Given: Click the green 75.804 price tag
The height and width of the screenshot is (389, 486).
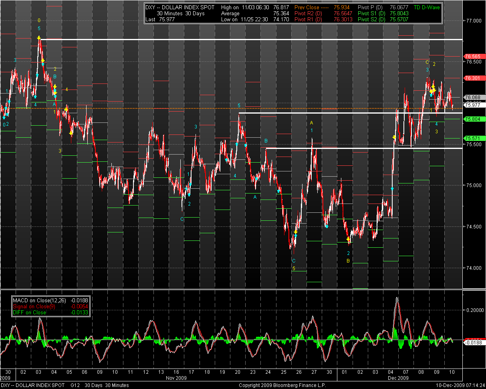Looking at the screenshot, I should [x=471, y=119].
